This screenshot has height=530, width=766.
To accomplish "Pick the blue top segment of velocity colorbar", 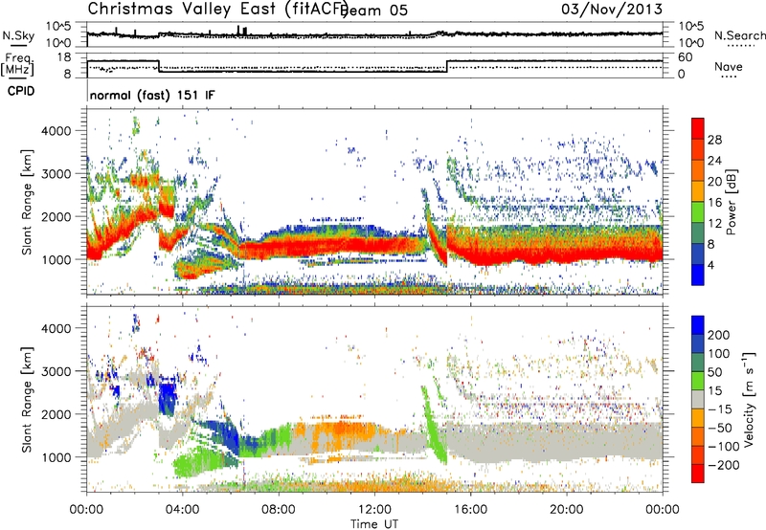I will coord(698,324).
